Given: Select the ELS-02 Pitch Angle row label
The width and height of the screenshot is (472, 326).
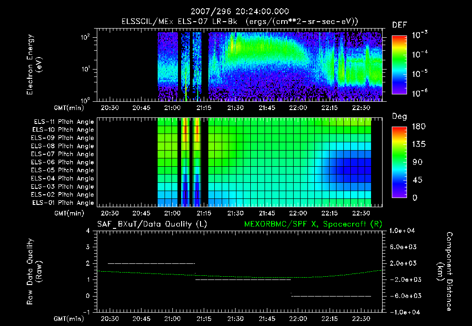Looking at the screenshot, I should (x=62, y=195).
